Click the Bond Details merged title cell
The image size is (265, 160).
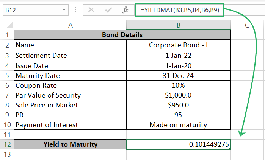[x=122, y=35]
